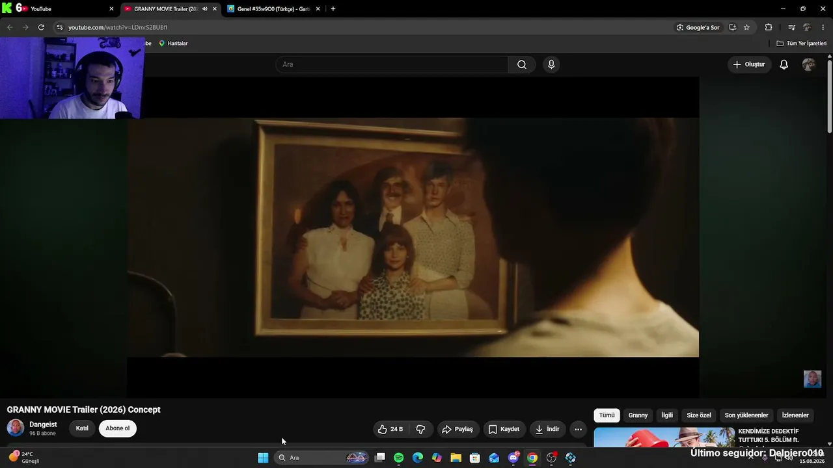Image resolution: width=833 pixels, height=468 pixels.
Task: Click the YouTube search magnifier button
Action: (x=522, y=64)
